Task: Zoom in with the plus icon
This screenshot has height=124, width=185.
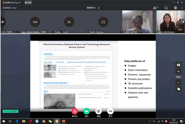Action: coord(178,71)
